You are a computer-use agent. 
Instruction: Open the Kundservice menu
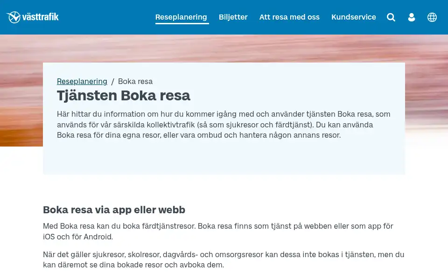point(354,17)
